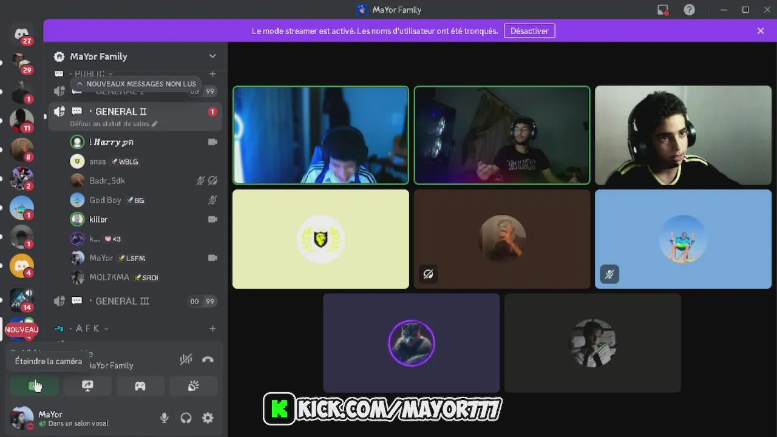Select the light blue muted participant tile

[x=683, y=239]
